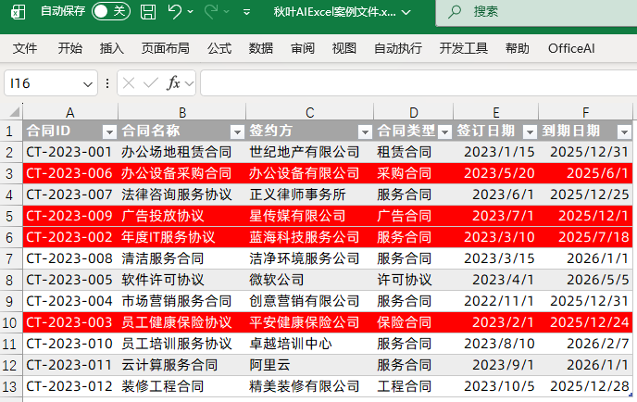Open the 审阅 tab
Viewport: 637px width, 402px height.
303,48
